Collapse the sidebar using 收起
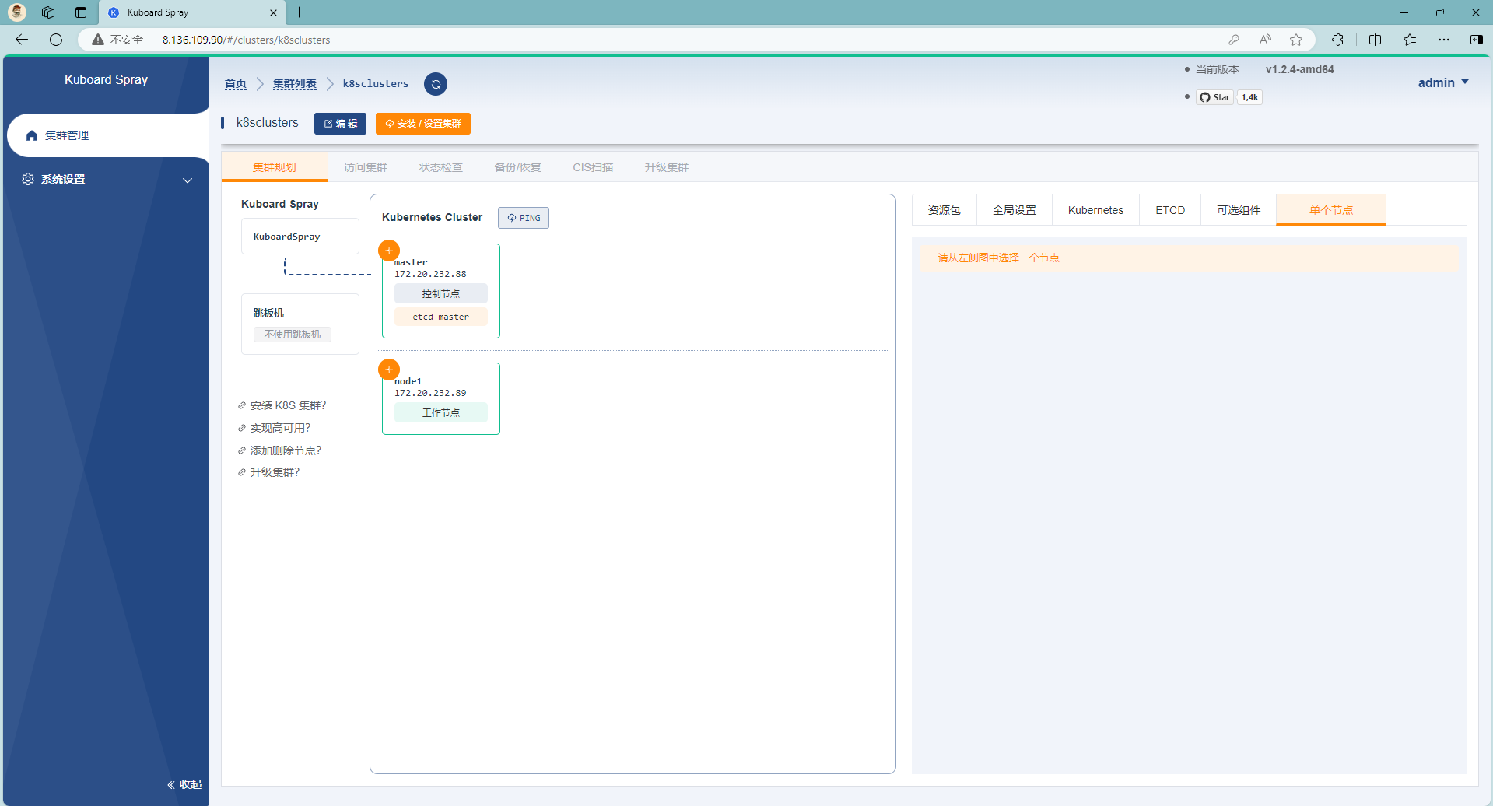 (x=184, y=784)
